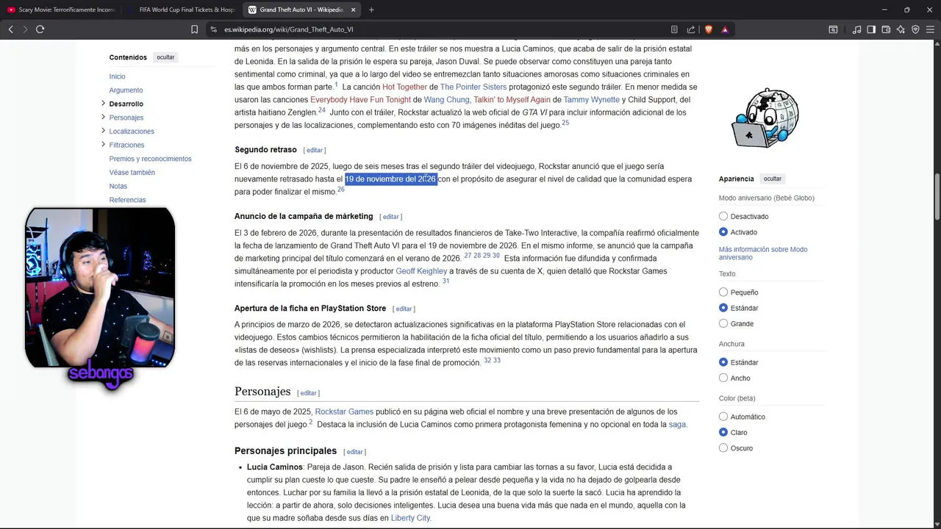Screen dimensions: 941x529
Task: Select Oscuro color mode
Action: click(x=723, y=447)
